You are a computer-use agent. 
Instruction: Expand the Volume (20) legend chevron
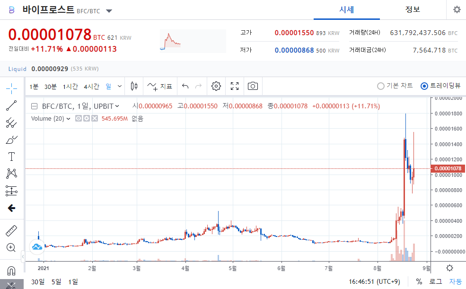68,119
